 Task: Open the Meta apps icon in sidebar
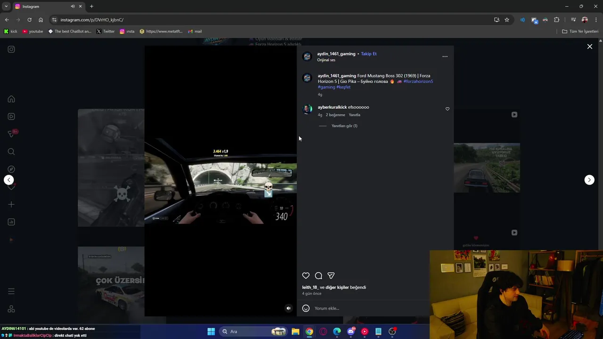tap(11, 309)
